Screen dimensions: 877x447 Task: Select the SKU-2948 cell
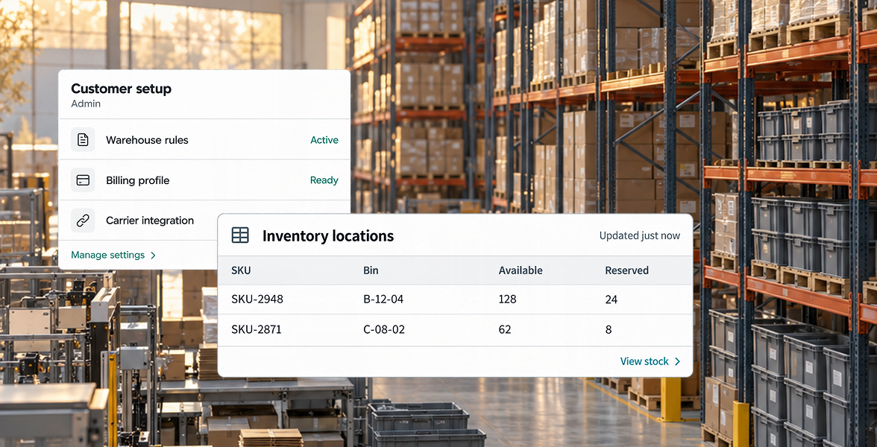pyautogui.click(x=257, y=299)
